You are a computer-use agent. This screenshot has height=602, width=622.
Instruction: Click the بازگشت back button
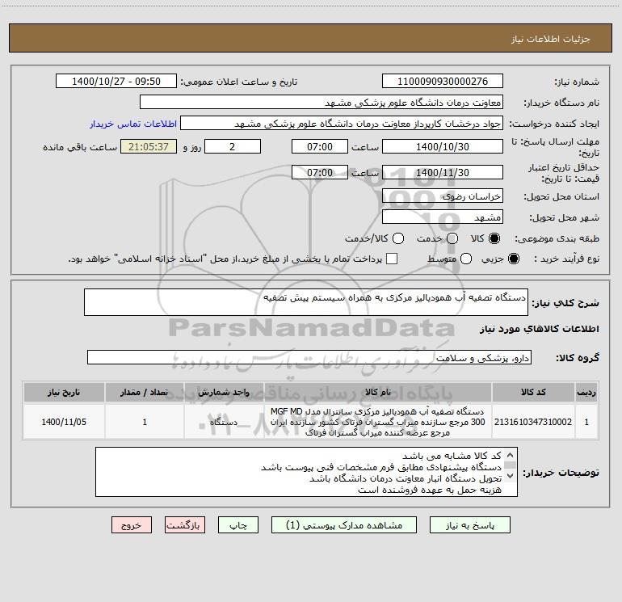click(x=185, y=525)
